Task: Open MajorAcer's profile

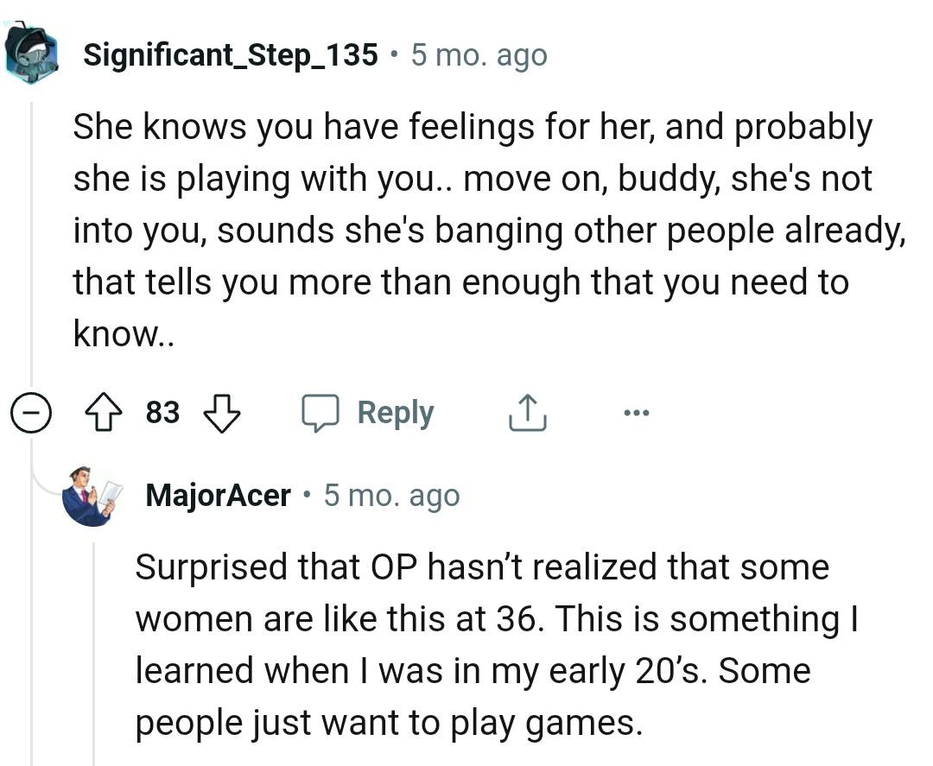Action: tap(219, 494)
